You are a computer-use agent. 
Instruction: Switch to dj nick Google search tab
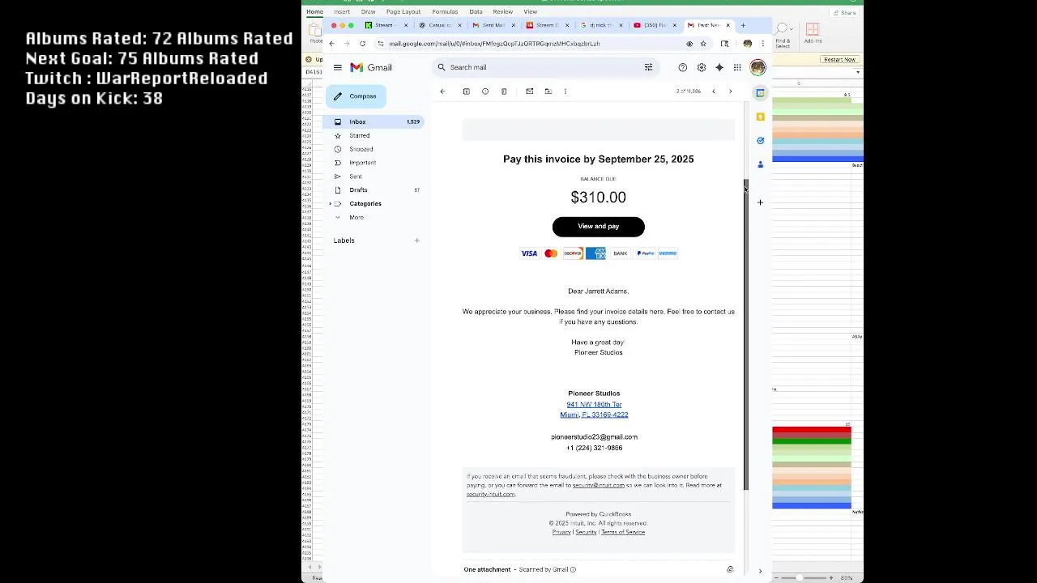601,25
